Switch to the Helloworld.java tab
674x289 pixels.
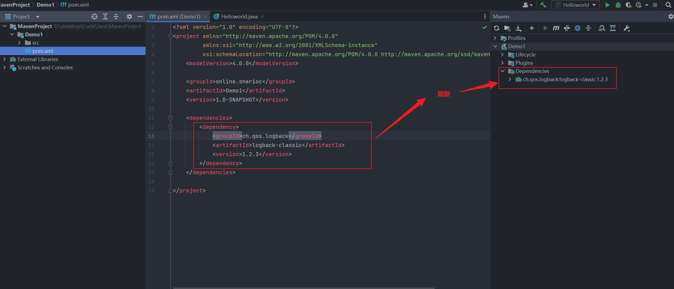[239, 17]
